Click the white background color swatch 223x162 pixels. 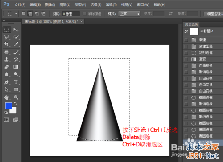(13, 111)
